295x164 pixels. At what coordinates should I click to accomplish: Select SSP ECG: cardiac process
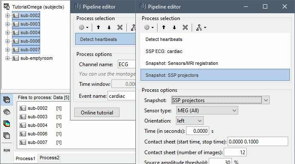click(x=215, y=51)
